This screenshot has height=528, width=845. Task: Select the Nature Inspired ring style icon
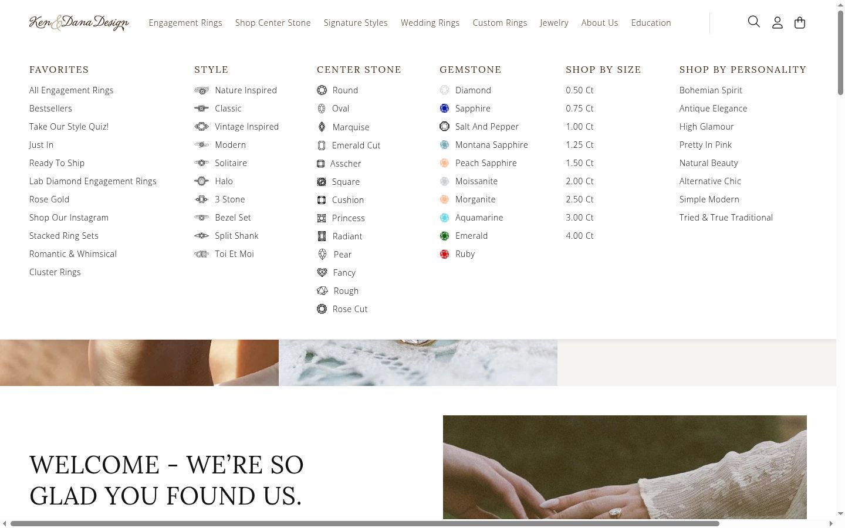pos(201,90)
